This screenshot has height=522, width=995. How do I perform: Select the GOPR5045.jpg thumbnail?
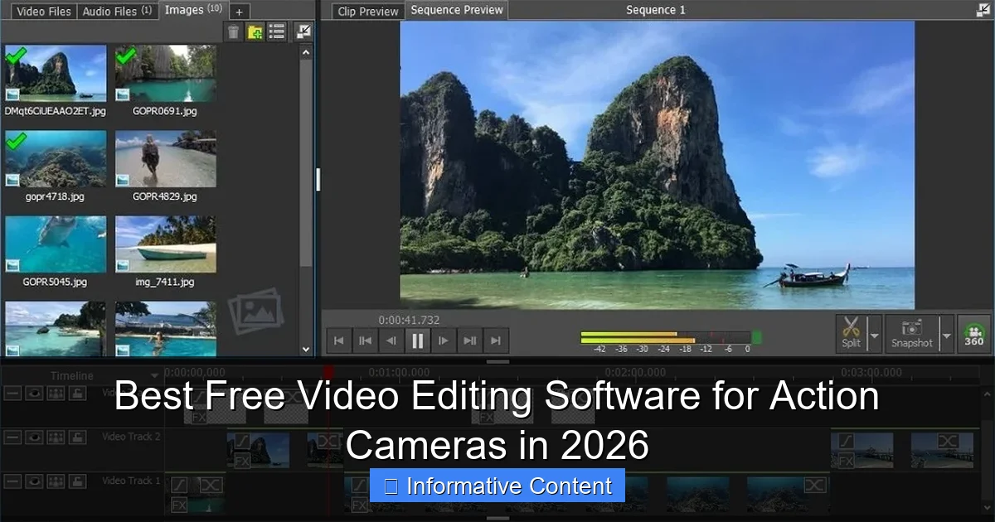click(55, 244)
